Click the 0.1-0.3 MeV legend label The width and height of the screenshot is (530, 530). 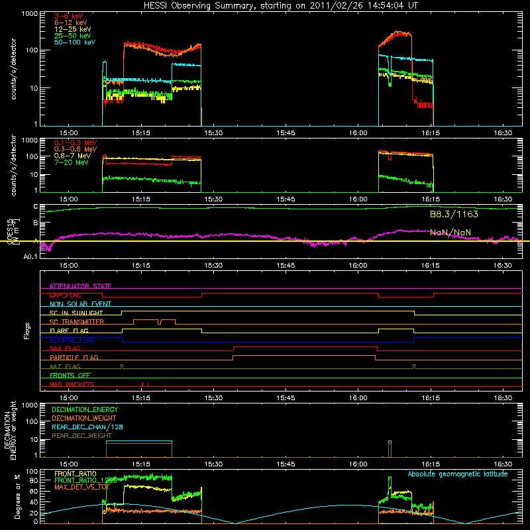(76, 142)
